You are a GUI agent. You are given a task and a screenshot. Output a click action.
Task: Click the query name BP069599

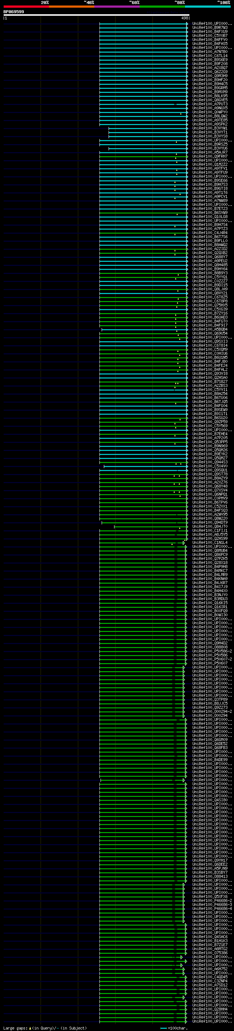14,12
